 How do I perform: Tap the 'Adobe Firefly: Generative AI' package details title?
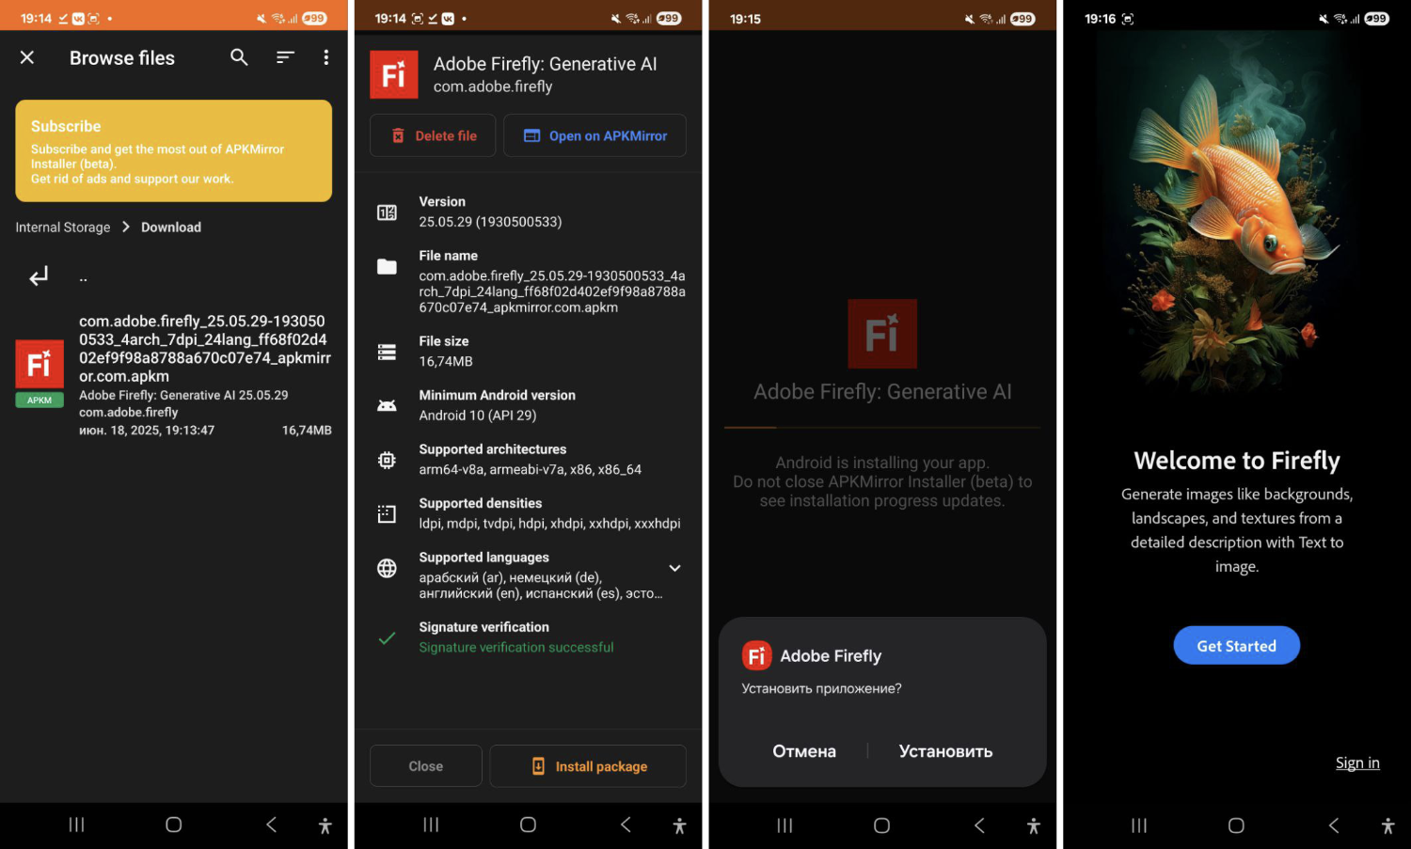[x=546, y=64]
